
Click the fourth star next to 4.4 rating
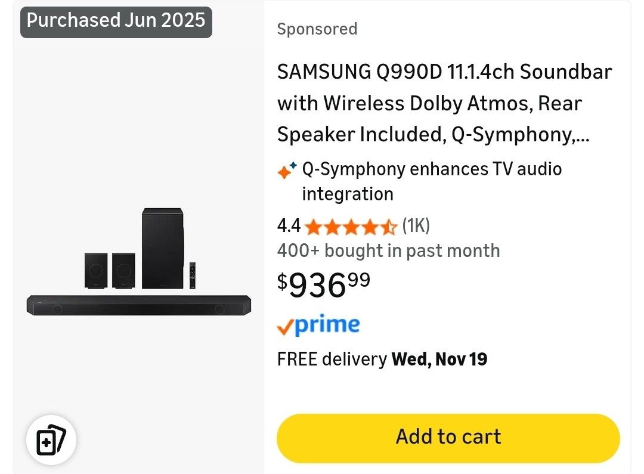pos(371,227)
